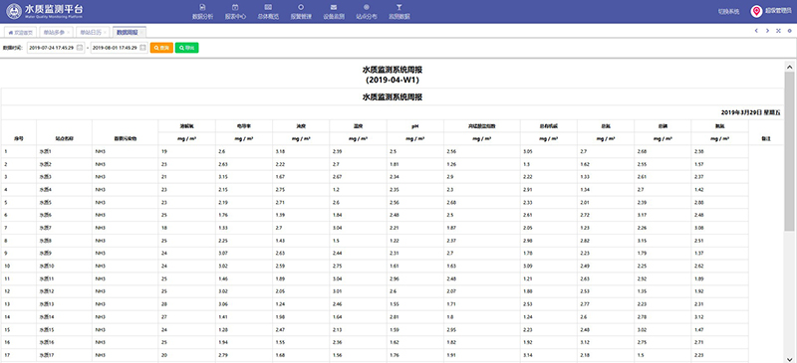This screenshot has width=797, height=363.
Task: Go to next tab with right chevron
Action: coord(767,31)
